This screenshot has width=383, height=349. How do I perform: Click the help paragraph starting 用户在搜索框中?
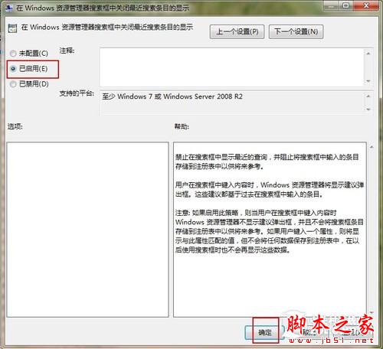click(270, 190)
